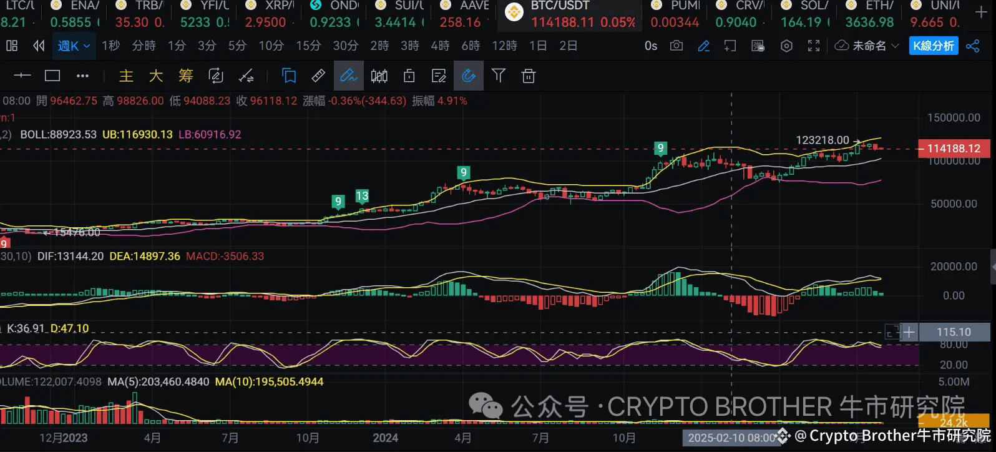Click the 13 sequence marker on chart
The image size is (996, 452).
pyautogui.click(x=362, y=196)
